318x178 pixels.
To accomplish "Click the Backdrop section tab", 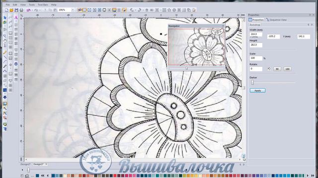I will pyautogui.click(x=255, y=25).
